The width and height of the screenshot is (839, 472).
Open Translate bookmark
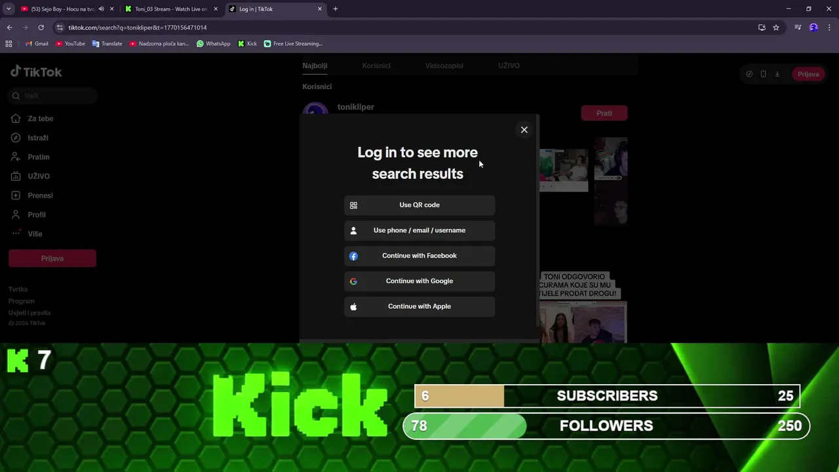point(107,44)
